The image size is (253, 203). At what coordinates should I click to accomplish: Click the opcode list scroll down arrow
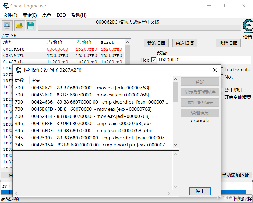(176, 145)
